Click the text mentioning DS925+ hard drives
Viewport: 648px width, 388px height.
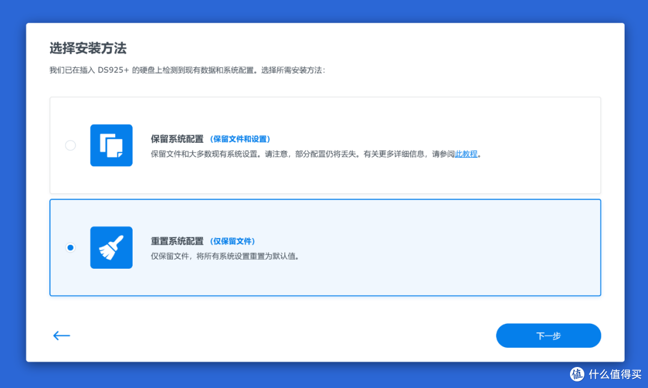(187, 70)
